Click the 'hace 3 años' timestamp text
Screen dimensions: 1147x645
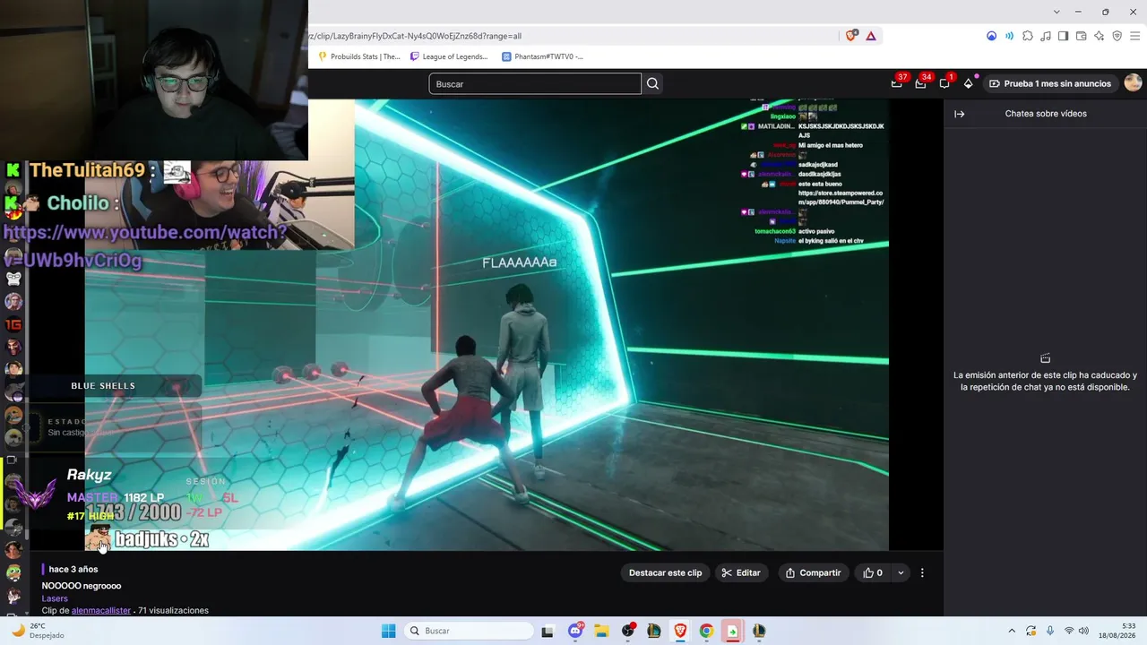[73, 570]
